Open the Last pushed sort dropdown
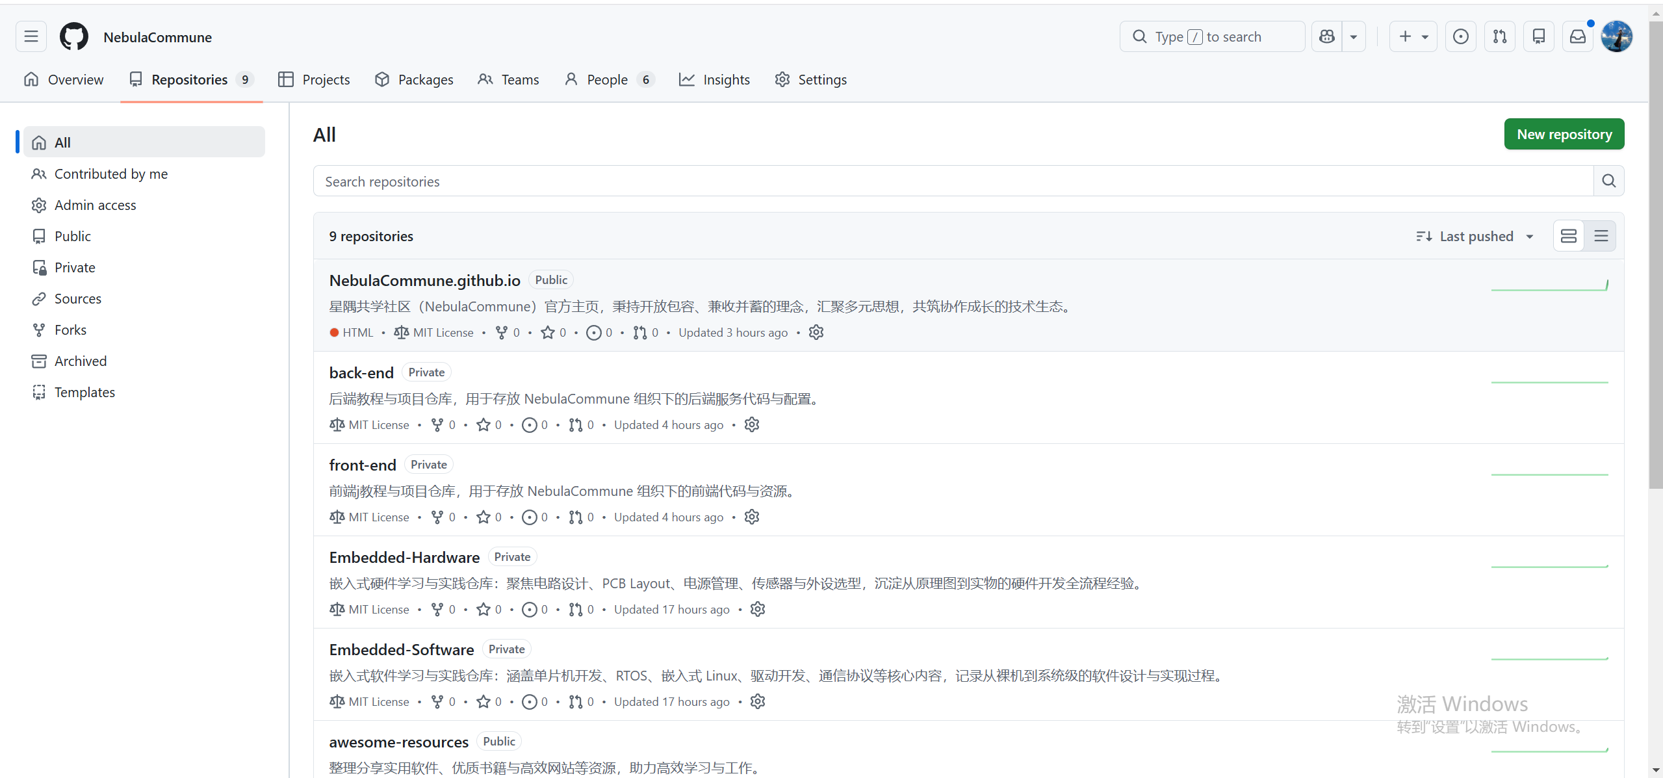The height and width of the screenshot is (778, 1663). coord(1475,236)
